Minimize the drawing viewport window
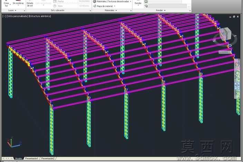The width and height of the screenshot is (243, 162). click(x=230, y=17)
